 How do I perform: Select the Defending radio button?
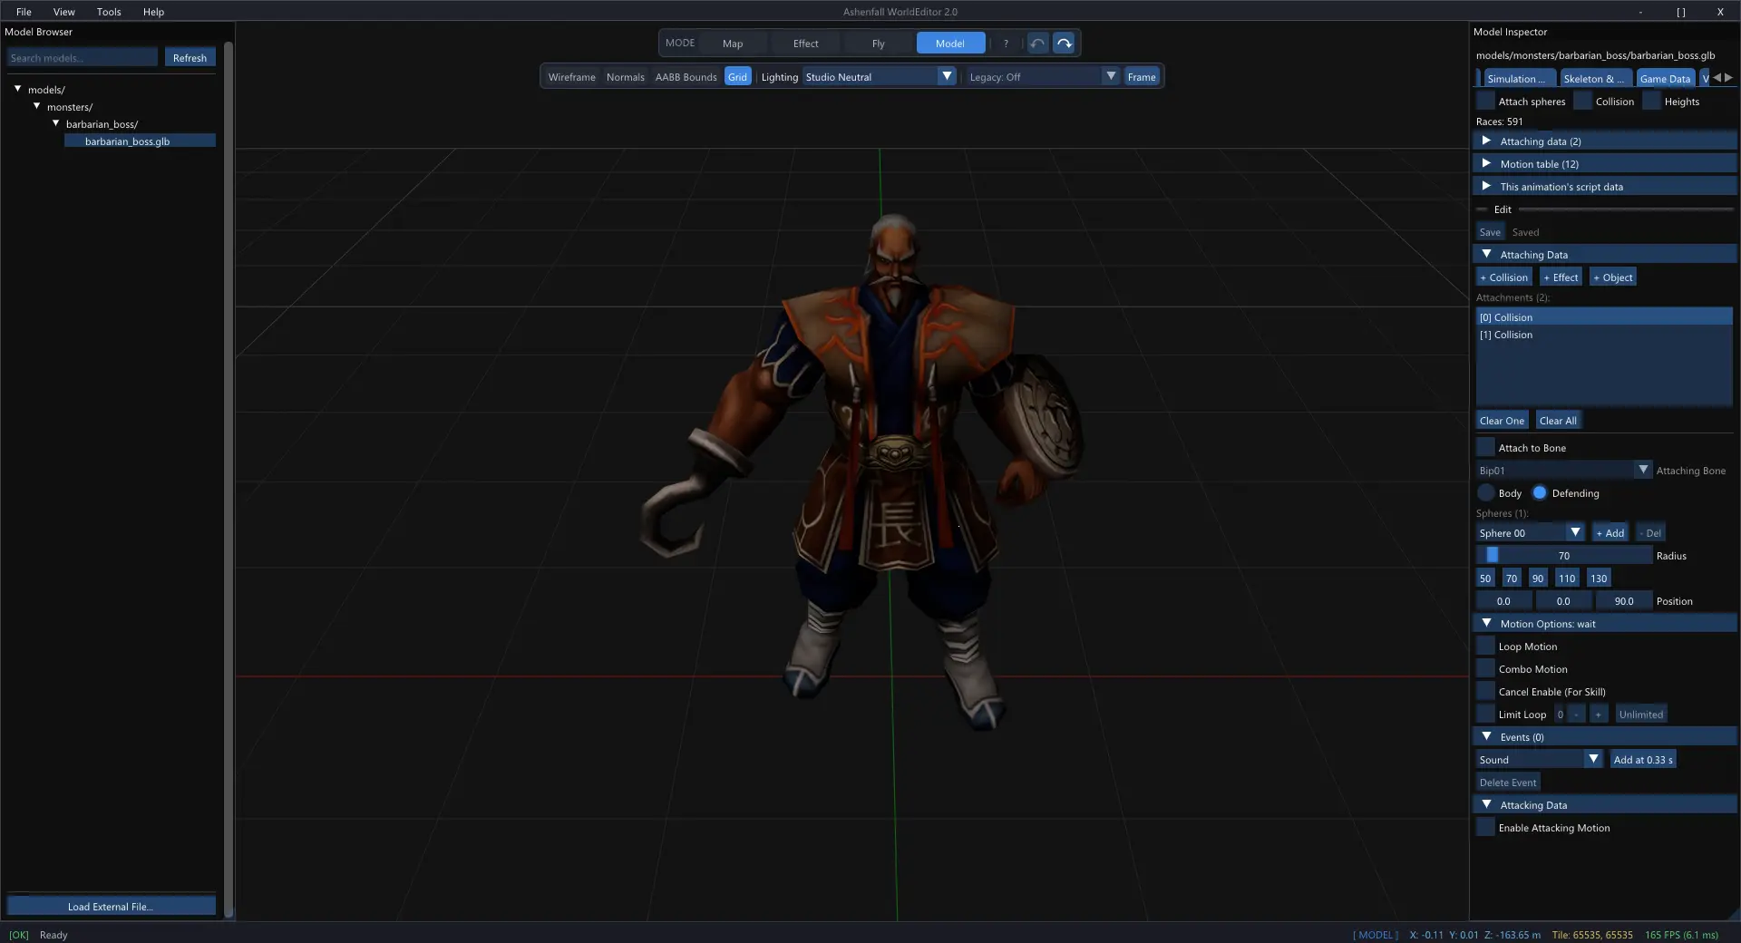1540,492
